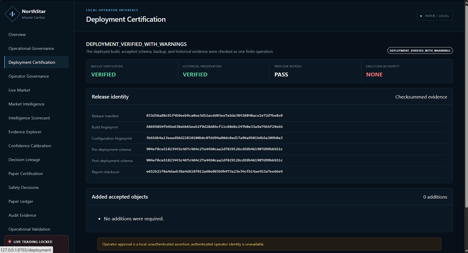Go to Operational Governance
This screenshot has height=253, width=468.
coord(36,48)
